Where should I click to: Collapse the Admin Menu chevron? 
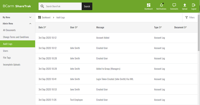click(30, 24)
